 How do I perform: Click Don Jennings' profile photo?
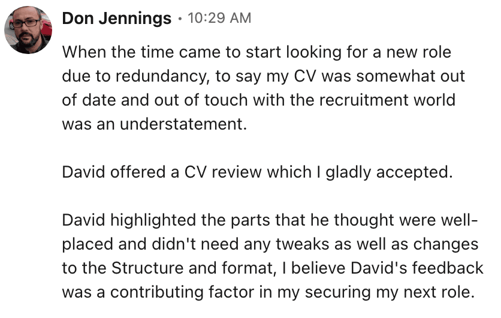(x=28, y=30)
